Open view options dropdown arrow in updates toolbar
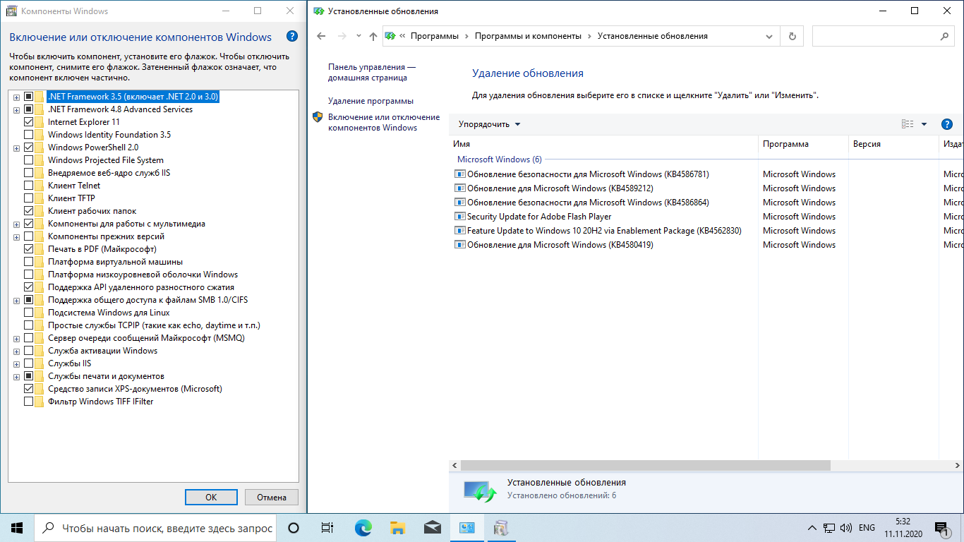This screenshot has height=542, width=964. (924, 124)
